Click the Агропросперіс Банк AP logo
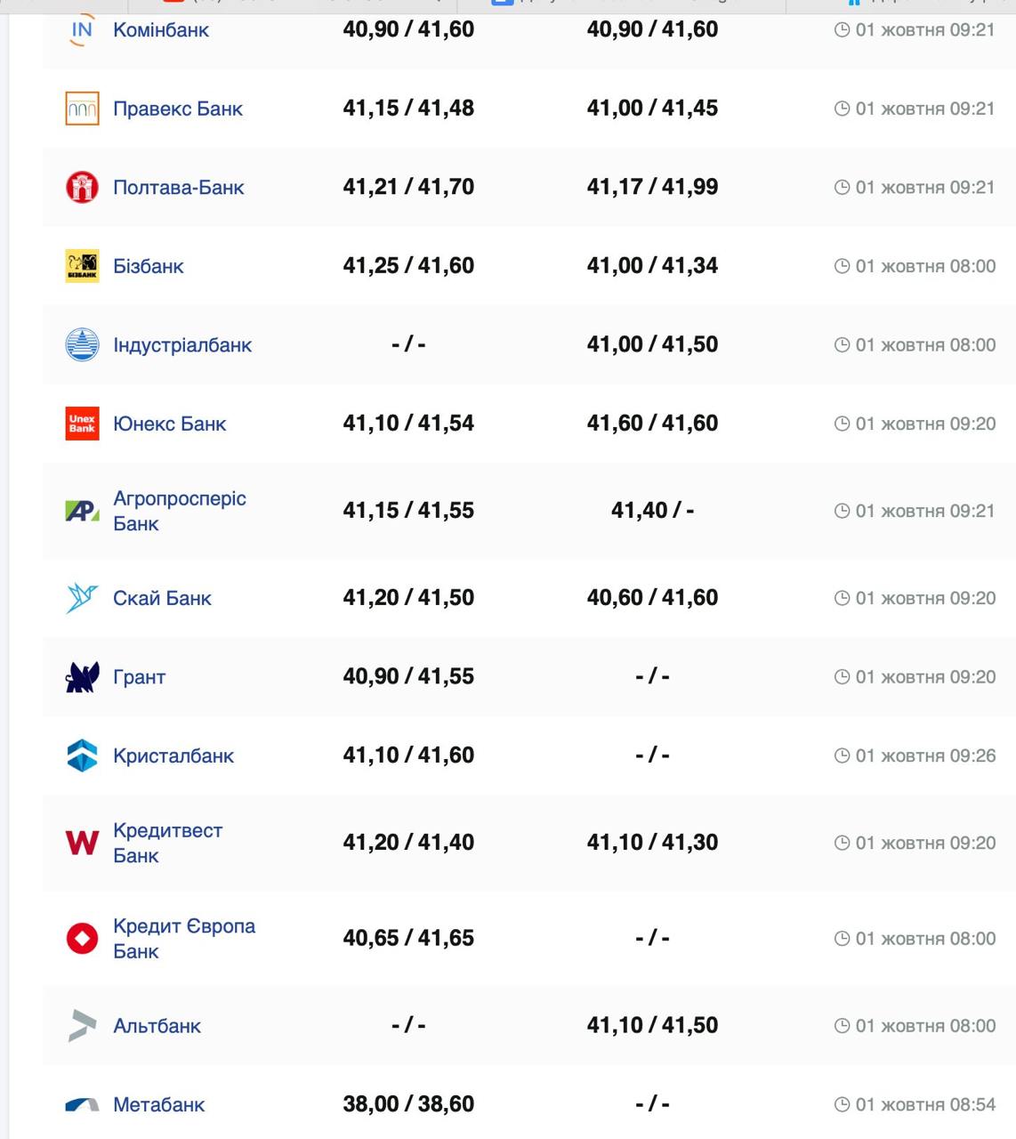The width and height of the screenshot is (1016, 1139). 82,511
